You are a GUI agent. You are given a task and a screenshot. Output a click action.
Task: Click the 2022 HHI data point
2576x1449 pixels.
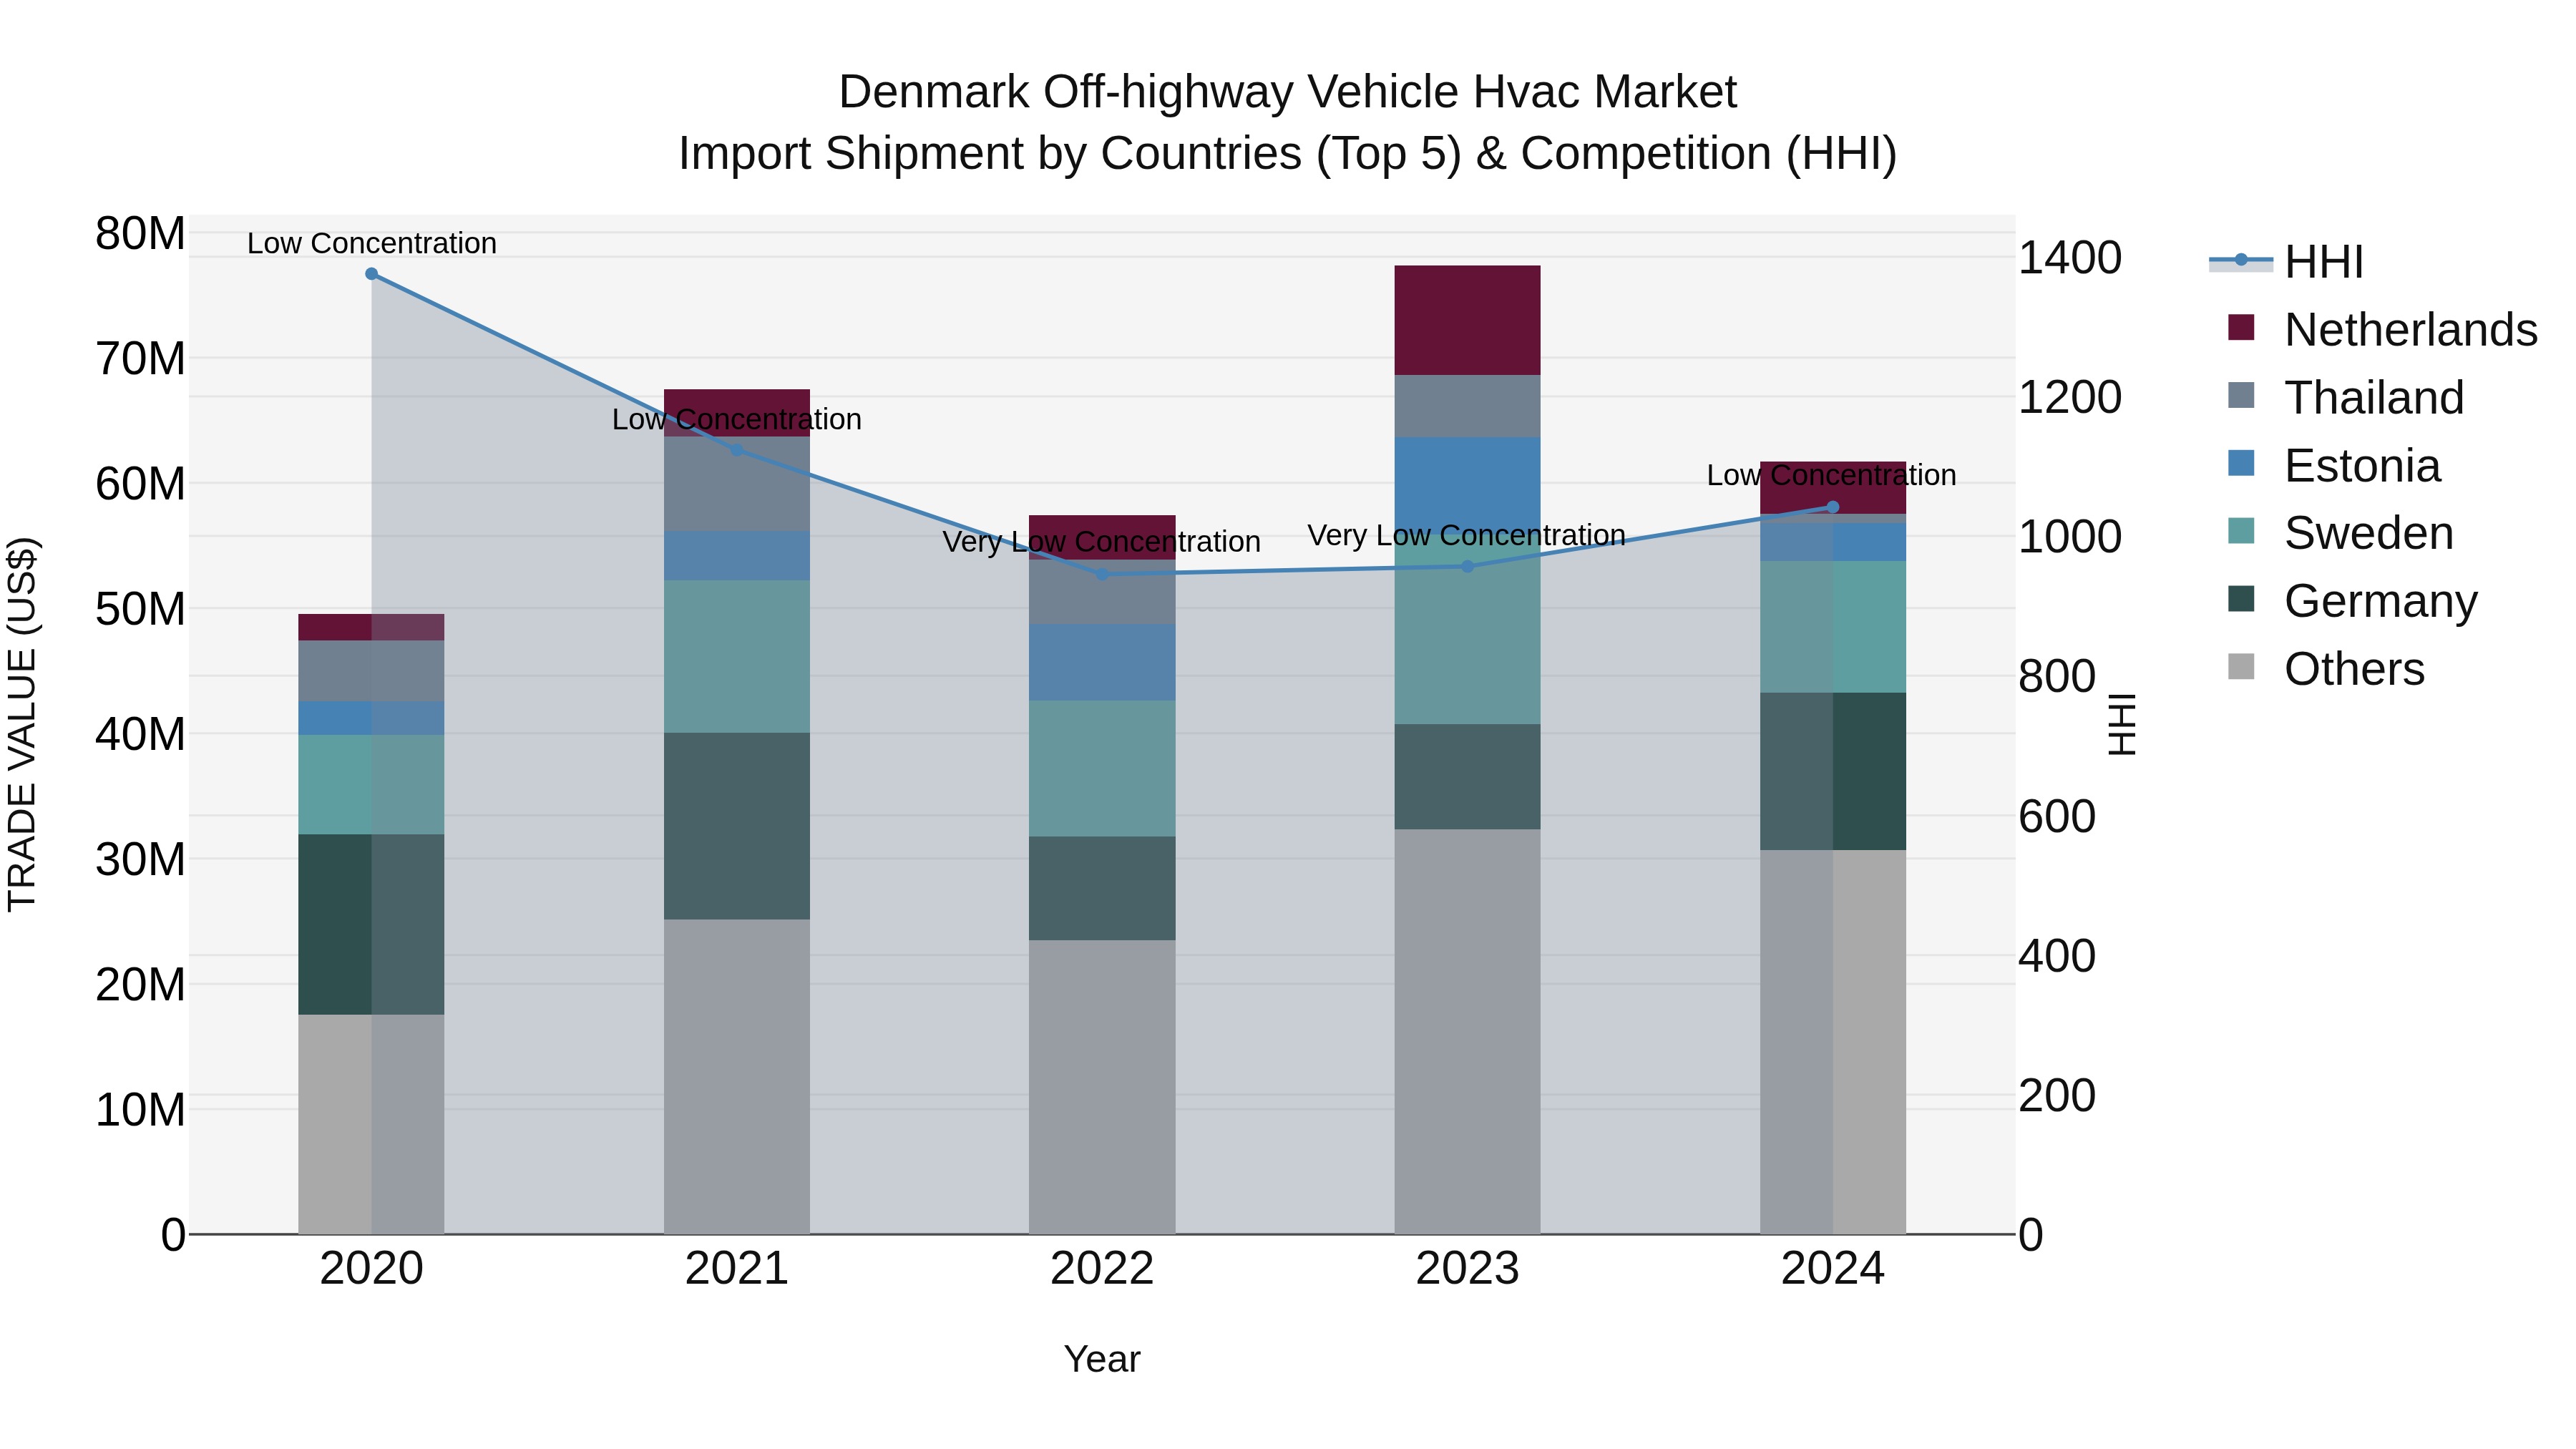(1102, 575)
